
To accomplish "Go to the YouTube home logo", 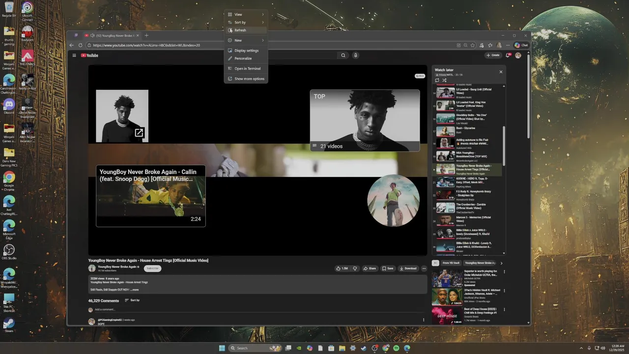I will [89, 56].
